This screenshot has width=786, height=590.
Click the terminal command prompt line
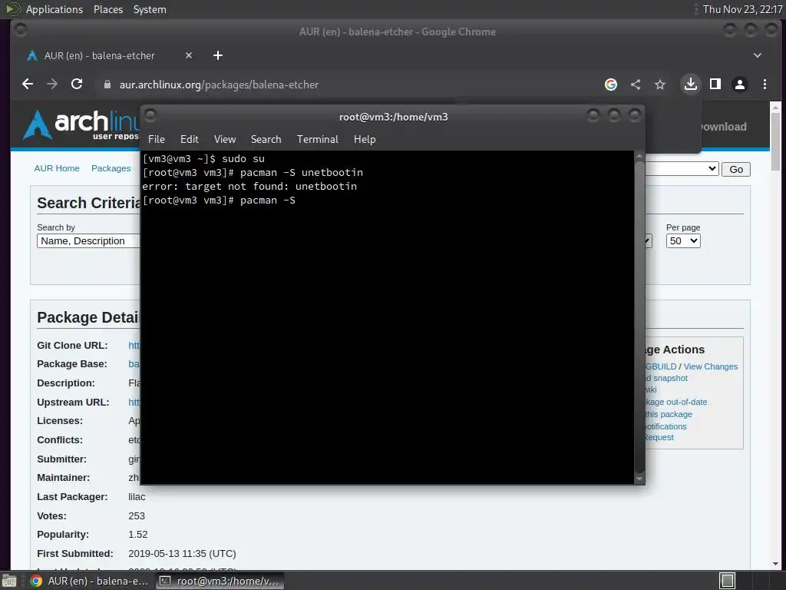pyautogui.click(x=219, y=201)
